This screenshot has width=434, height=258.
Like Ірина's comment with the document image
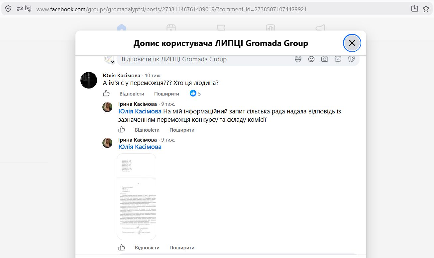[122, 247]
